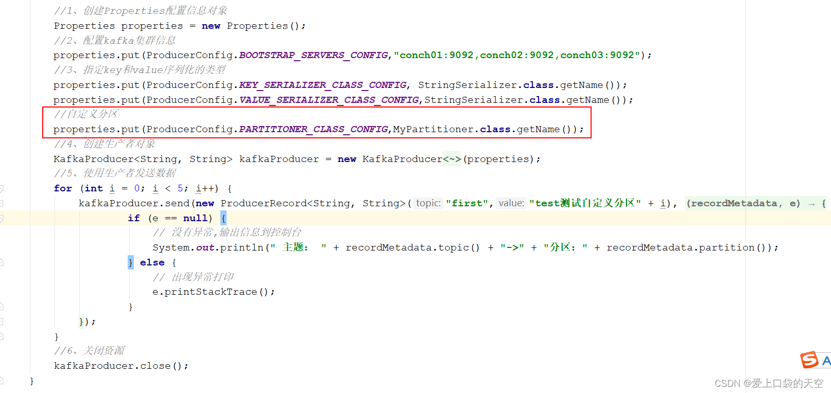
Task: Click the comment //5、使用生产者发送数据
Action: (115, 173)
